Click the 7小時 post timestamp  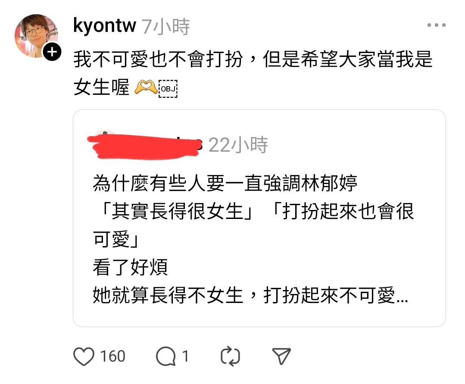(165, 26)
